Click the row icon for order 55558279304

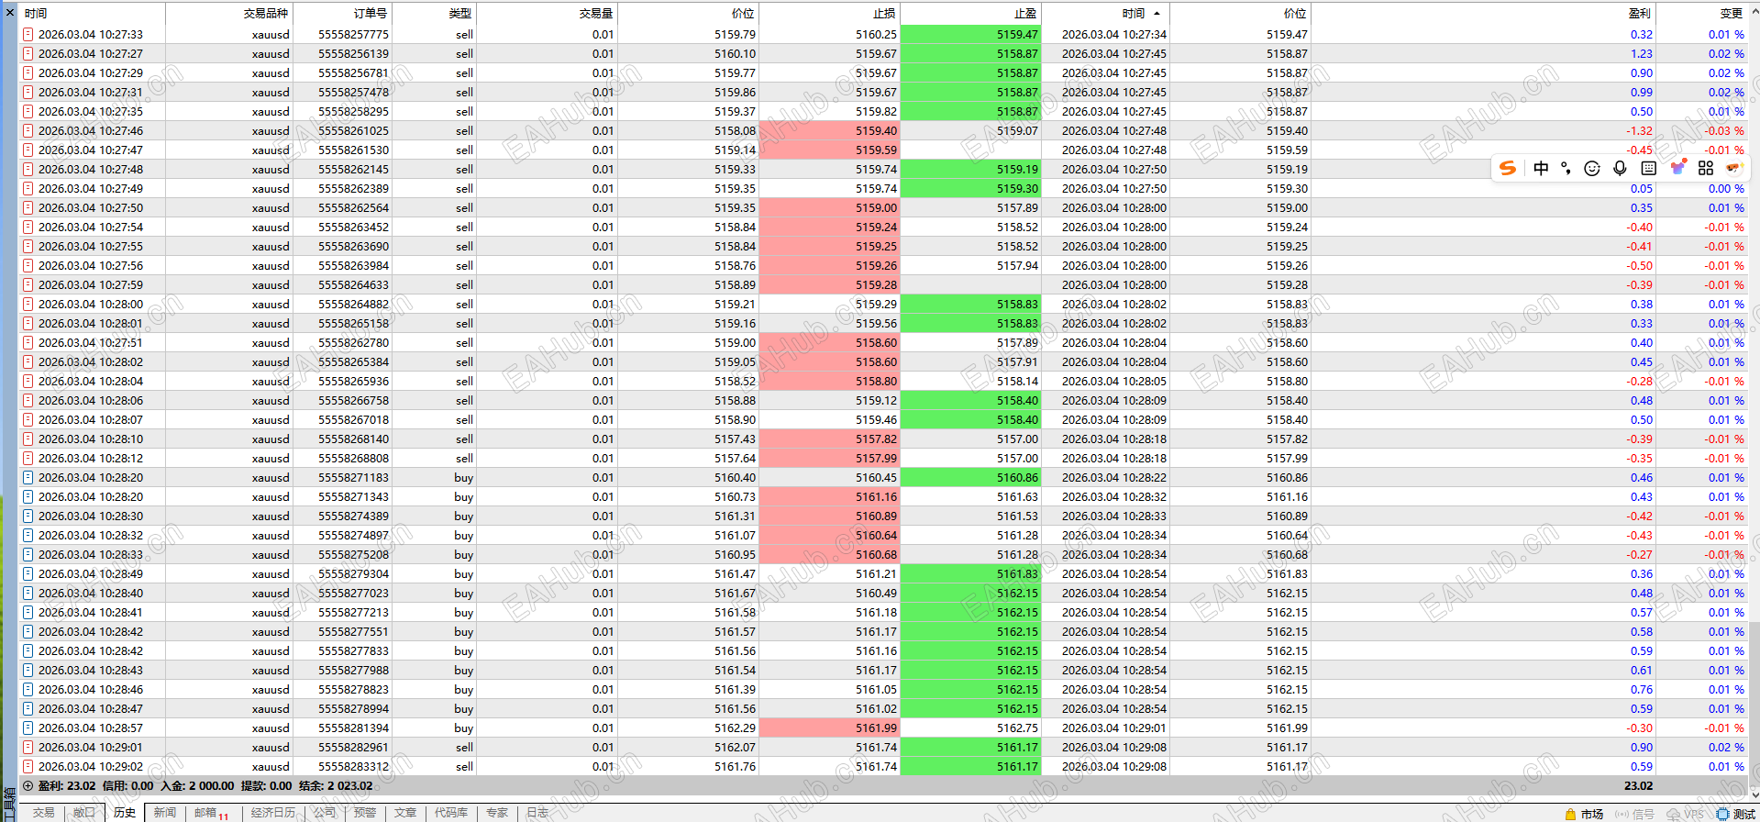click(28, 574)
